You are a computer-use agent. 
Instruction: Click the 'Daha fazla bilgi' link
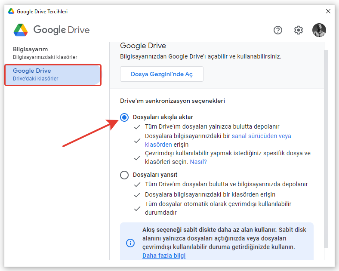(x=164, y=256)
